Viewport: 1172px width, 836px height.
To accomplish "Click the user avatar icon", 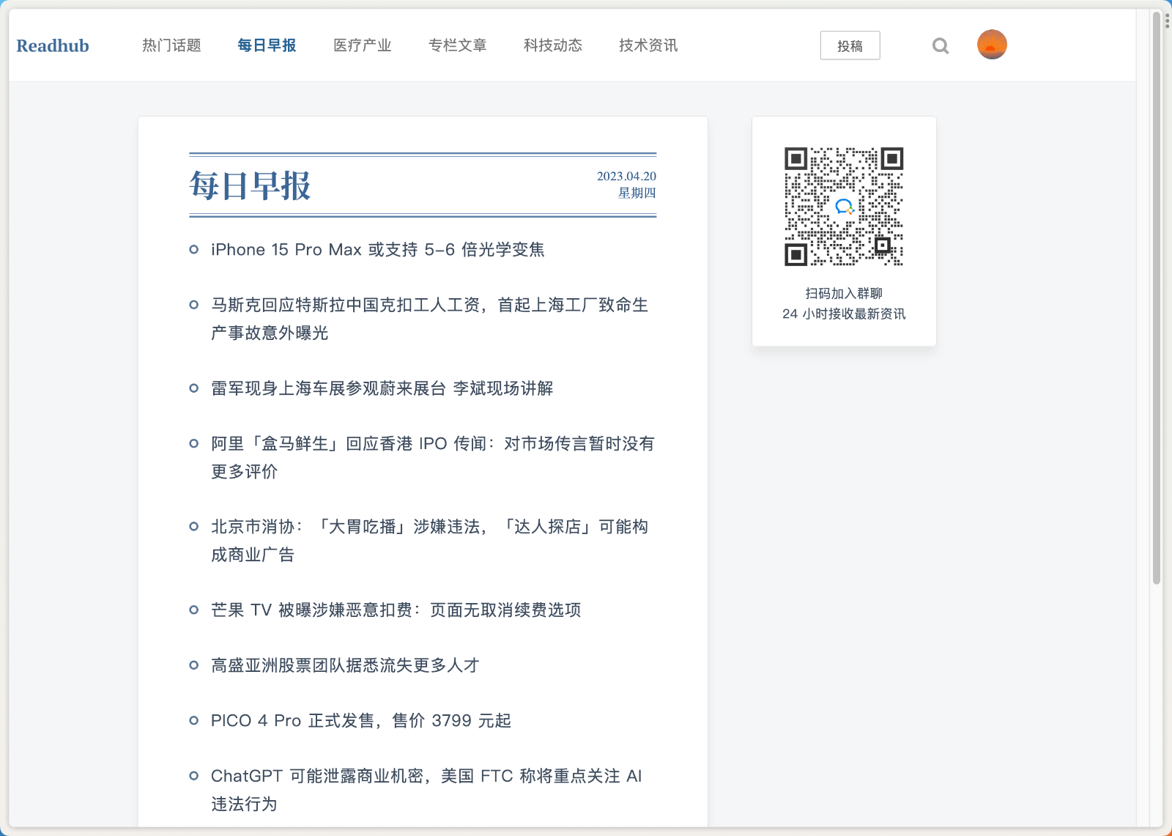I will point(992,44).
